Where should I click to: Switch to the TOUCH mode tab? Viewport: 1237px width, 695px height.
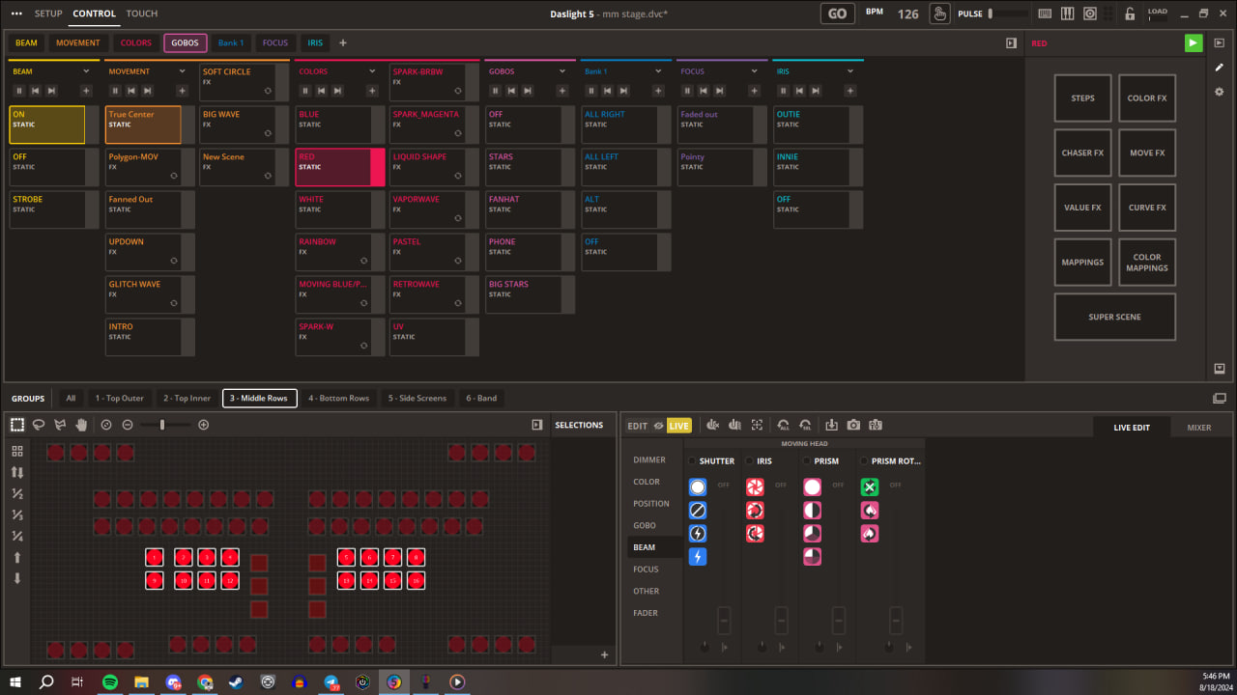(x=142, y=14)
